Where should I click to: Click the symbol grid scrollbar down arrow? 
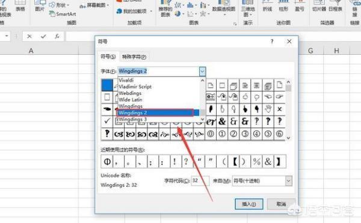tap(288, 138)
